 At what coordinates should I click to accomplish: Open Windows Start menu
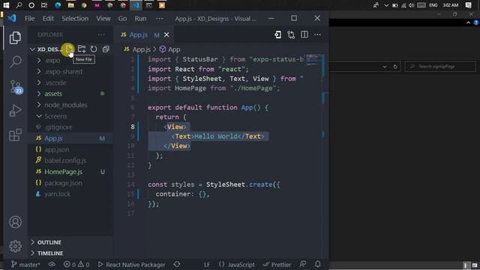click(5, 5)
